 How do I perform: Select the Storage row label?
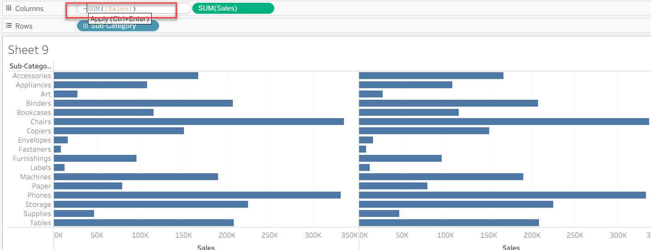tap(38, 205)
